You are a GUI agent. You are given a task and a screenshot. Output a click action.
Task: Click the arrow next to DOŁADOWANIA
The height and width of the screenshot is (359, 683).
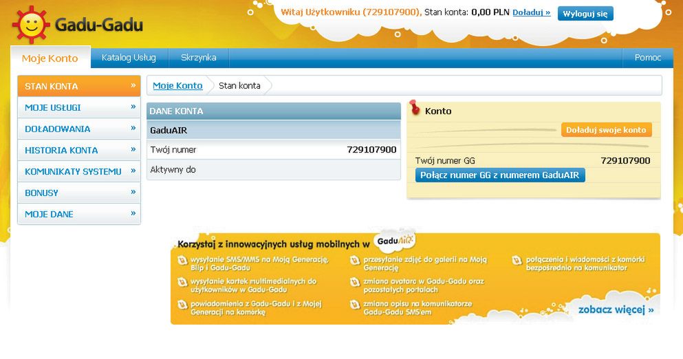133,128
